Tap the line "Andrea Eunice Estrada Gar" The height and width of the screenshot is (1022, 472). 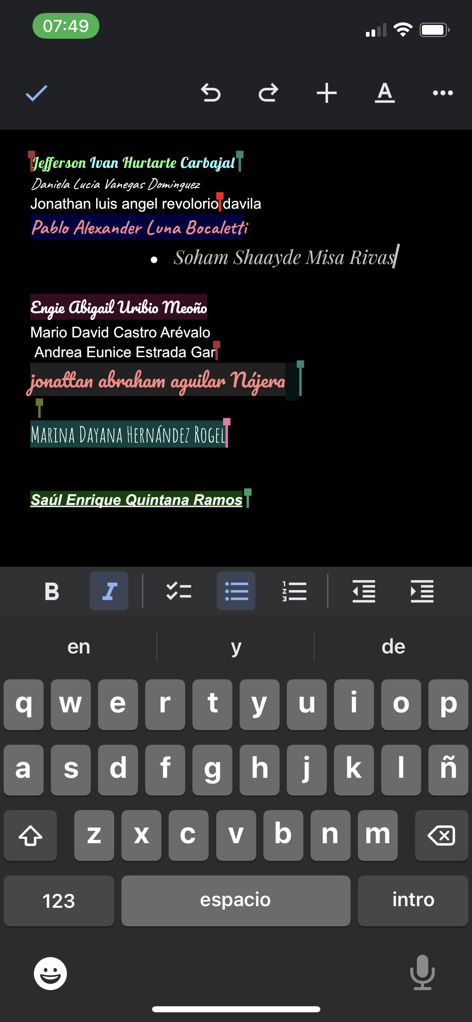click(125, 352)
